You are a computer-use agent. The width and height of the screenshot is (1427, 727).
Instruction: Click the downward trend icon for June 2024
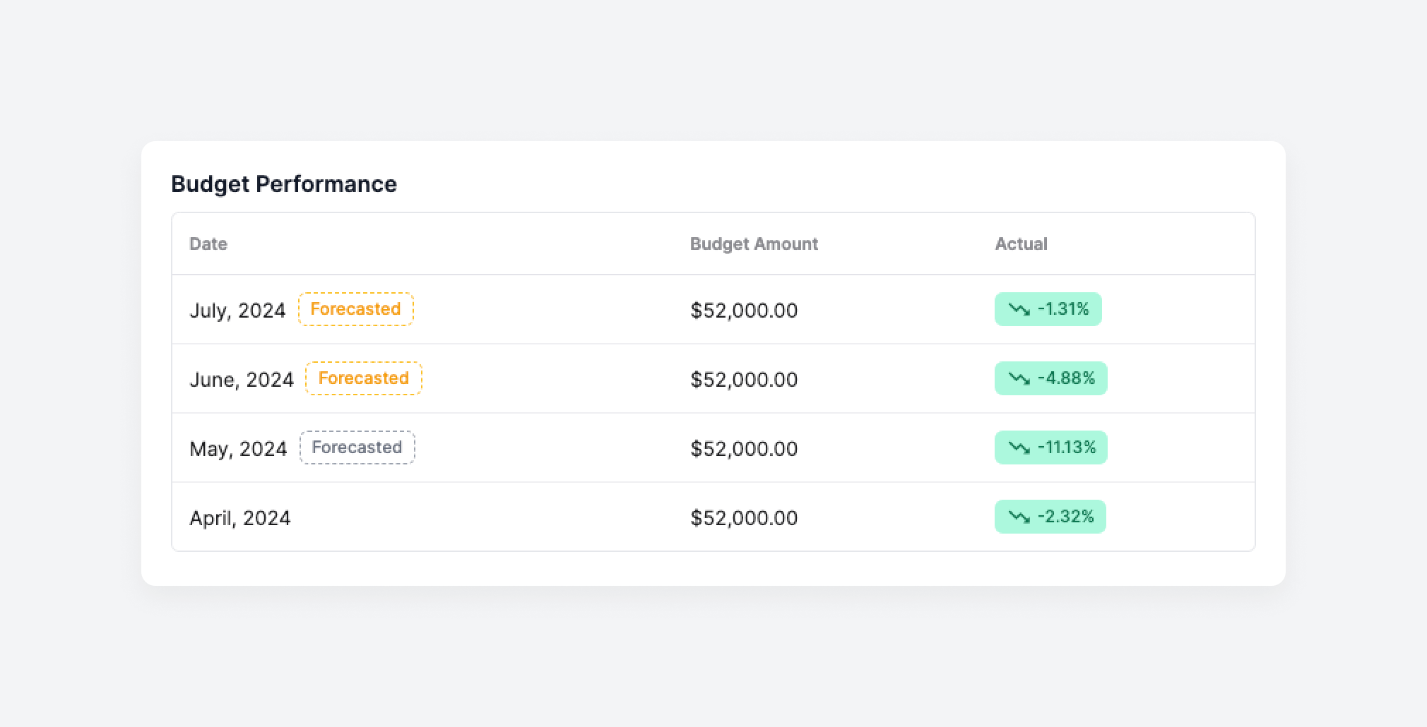pyautogui.click(x=1021, y=378)
